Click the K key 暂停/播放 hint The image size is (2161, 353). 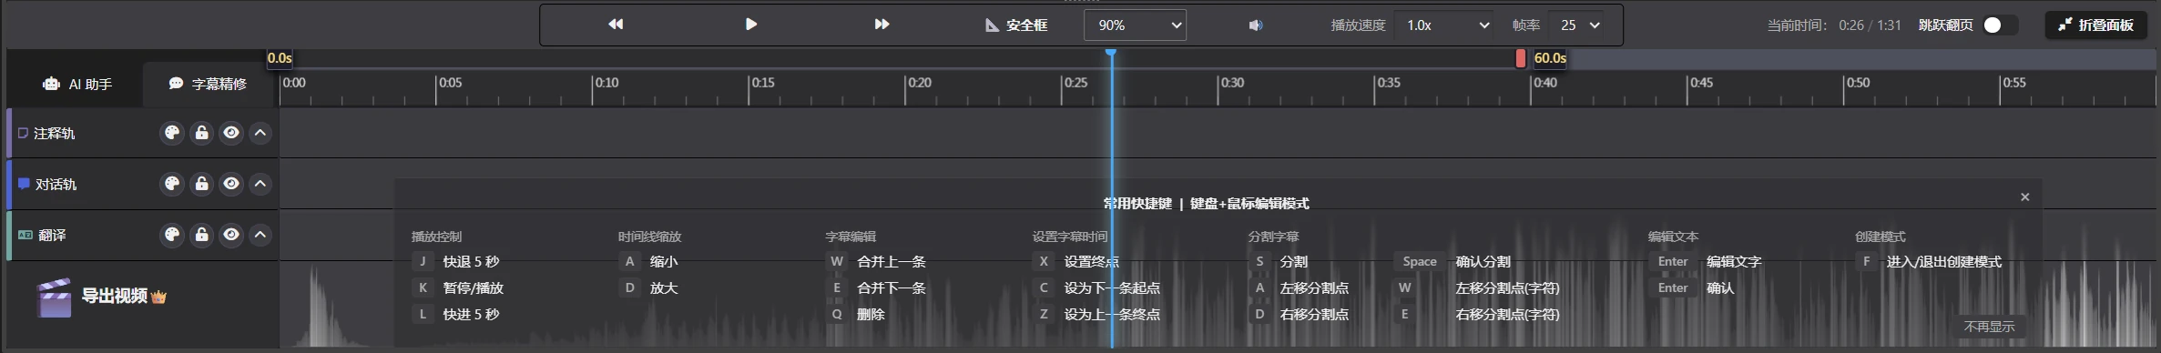tap(458, 288)
